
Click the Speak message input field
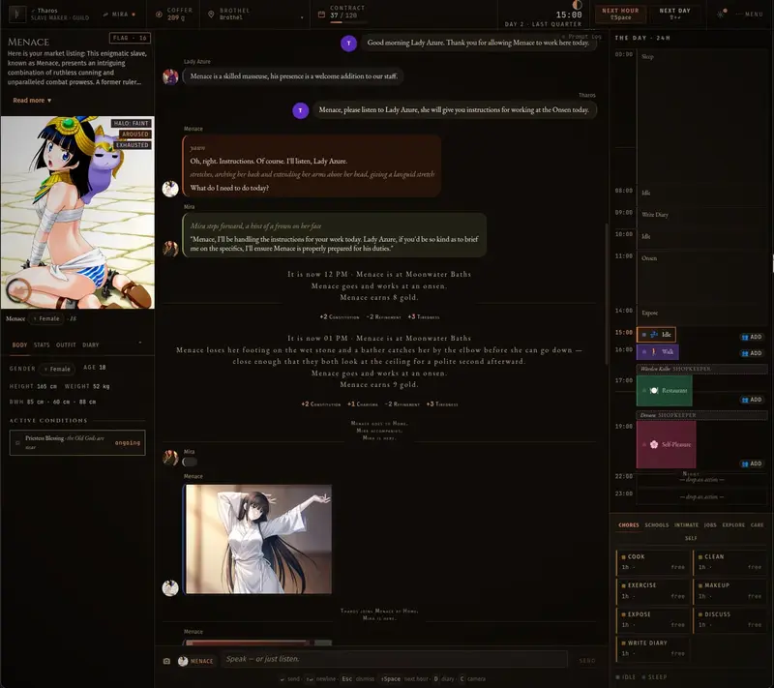point(394,659)
